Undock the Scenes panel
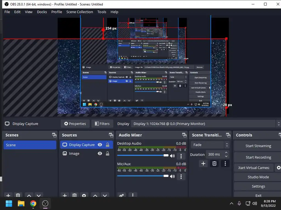Screen dimensions: 281x210 coord(54,135)
